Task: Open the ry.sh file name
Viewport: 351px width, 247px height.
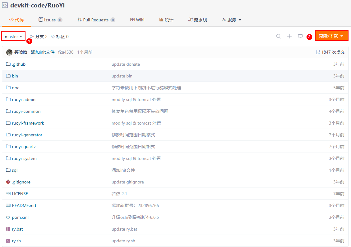Action: click(16, 241)
